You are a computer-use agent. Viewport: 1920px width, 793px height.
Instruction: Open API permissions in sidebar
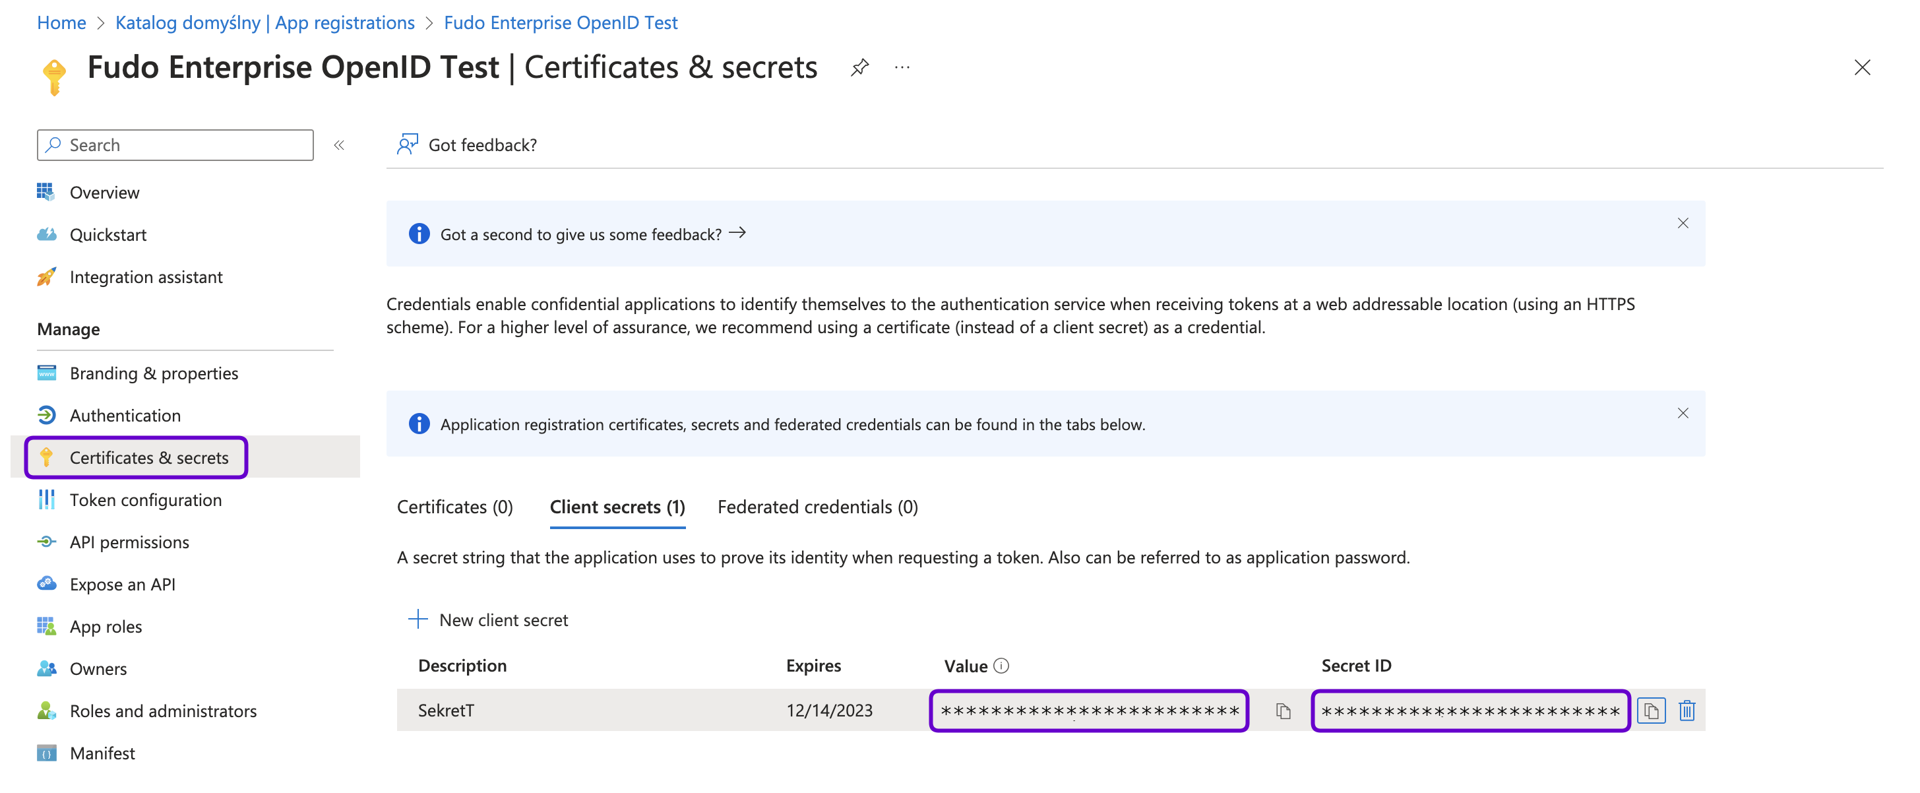click(x=129, y=542)
